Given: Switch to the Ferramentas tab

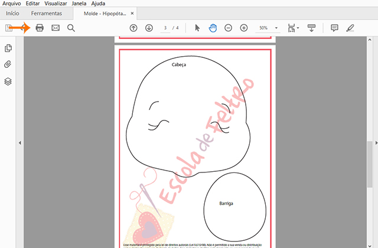Looking at the screenshot, I should (x=47, y=13).
